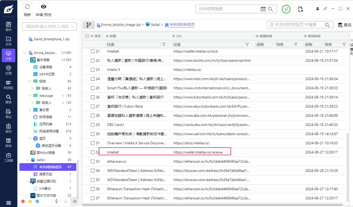Check row 26 富邦 checkbox
353x207 pixels.
point(93,97)
